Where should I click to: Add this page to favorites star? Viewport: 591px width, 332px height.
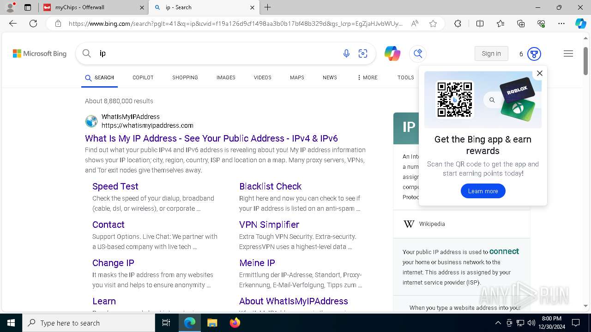tap(433, 24)
